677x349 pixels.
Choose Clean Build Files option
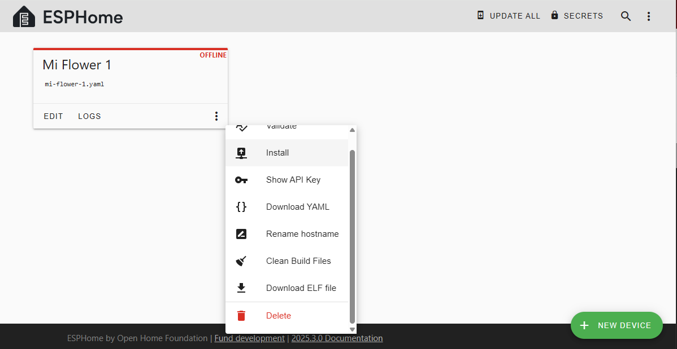[287, 261]
